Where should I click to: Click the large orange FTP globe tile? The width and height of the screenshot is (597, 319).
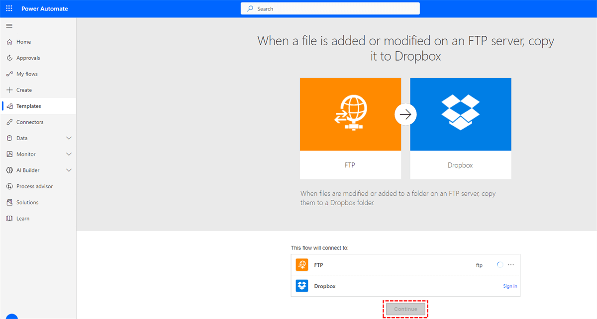tap(350, 114)
